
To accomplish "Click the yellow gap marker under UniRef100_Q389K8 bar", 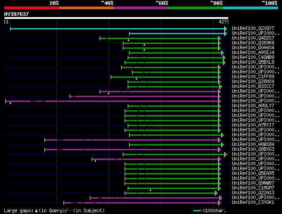I will click(144, 45).
